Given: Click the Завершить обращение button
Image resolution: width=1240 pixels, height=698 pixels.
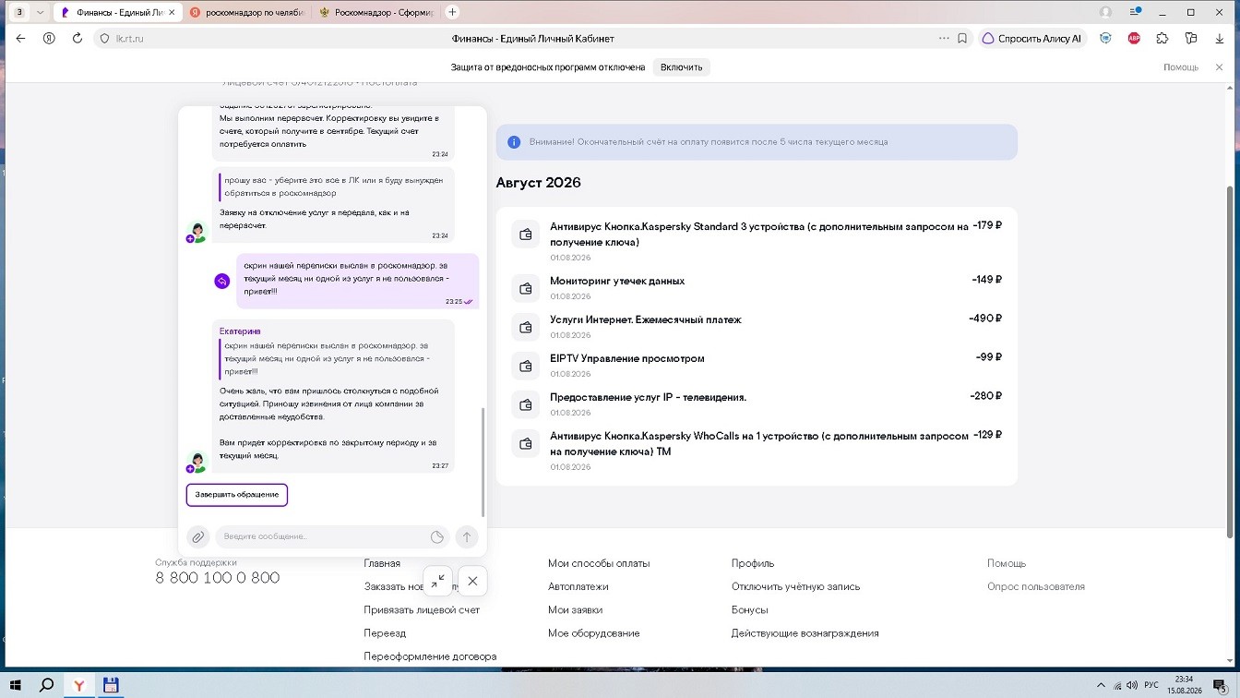Looking at the screenshot, I should pos(237,495).
